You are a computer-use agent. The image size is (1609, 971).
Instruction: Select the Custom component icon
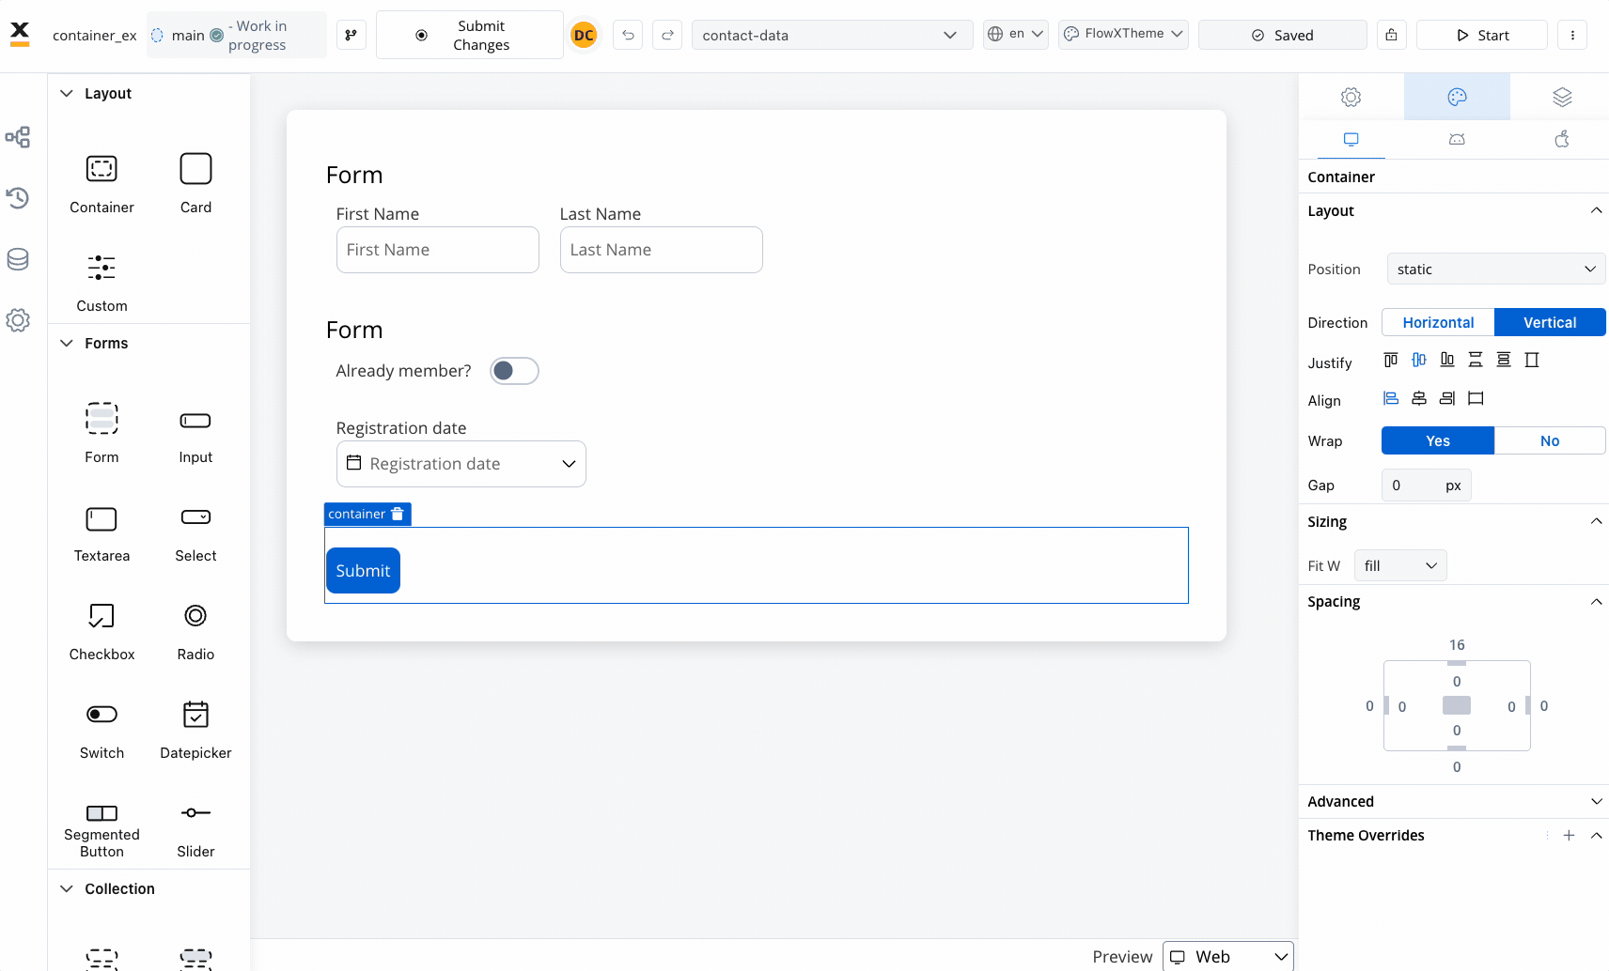(102, 268)
